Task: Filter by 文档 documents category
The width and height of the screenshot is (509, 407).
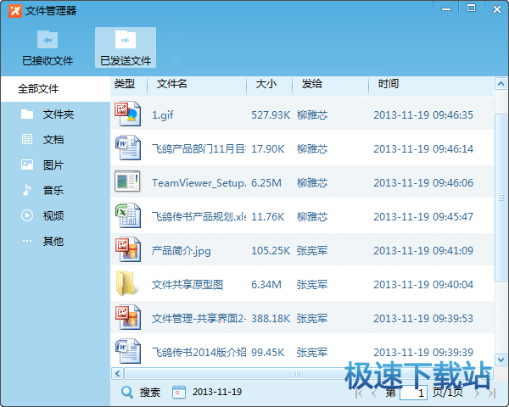Action: point(55,140)
